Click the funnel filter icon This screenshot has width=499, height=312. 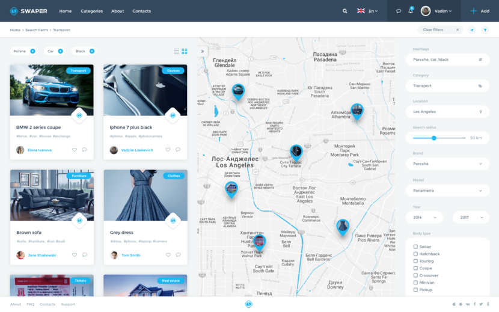485,30
